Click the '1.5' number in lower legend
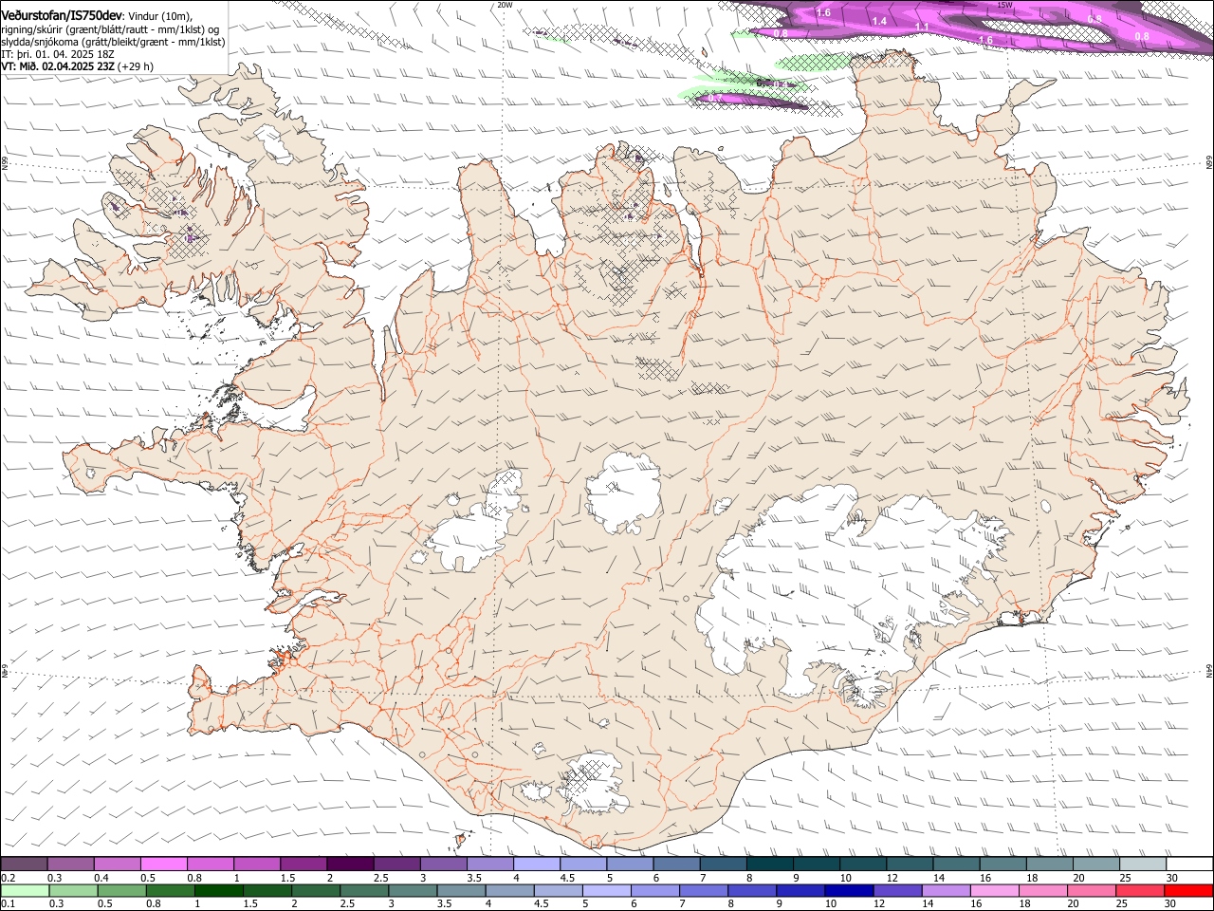The height and width of the screenshot is (911, 1214). (250, 904)
